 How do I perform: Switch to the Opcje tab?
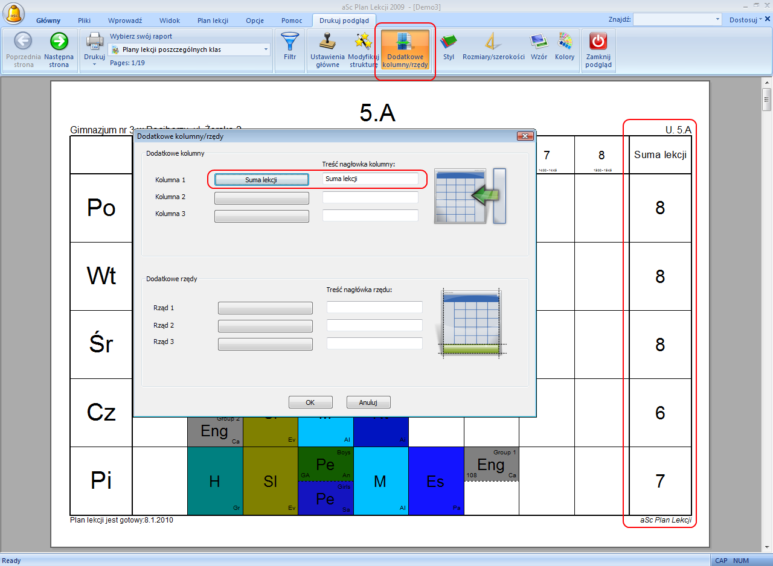[x=255, y=21]
